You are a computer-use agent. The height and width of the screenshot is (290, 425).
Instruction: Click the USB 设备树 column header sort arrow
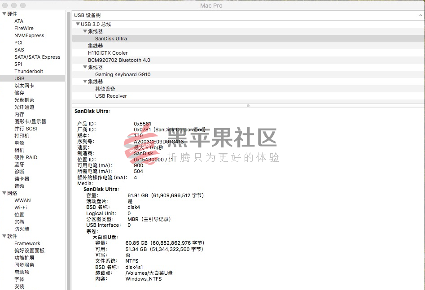tap(421, 15)
